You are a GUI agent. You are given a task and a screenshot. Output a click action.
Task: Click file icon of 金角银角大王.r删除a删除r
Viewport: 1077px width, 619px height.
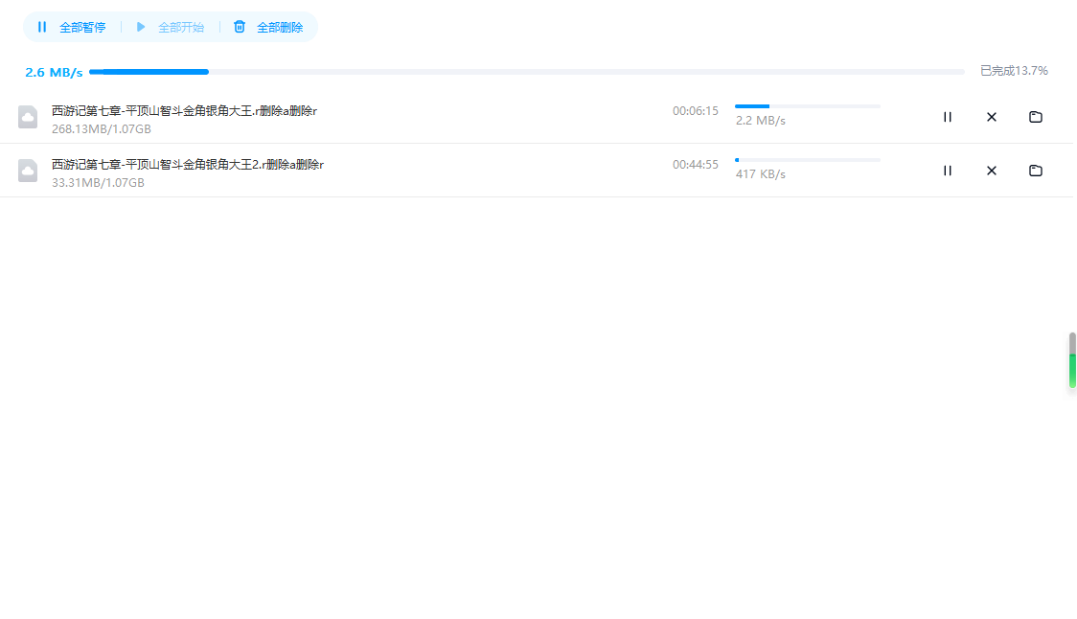(28, 117)
